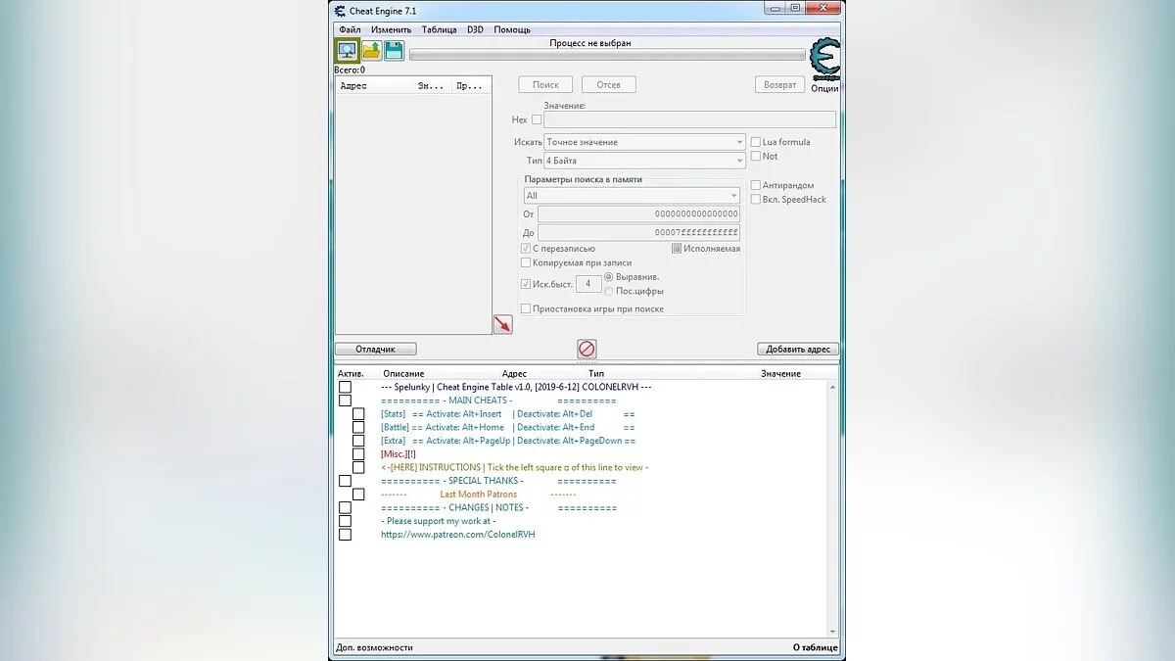Enable the Lua formula checkbox
The height and width of the screenshot is (661, 1175).
point(755,142)
